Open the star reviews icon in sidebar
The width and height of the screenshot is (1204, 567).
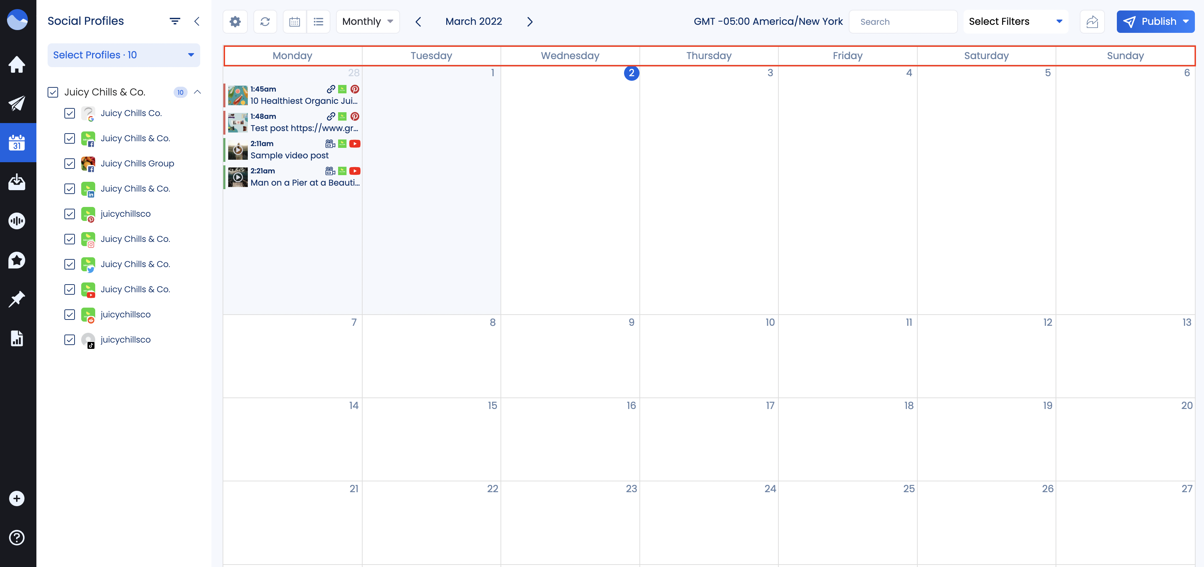[x=17, y=260]
